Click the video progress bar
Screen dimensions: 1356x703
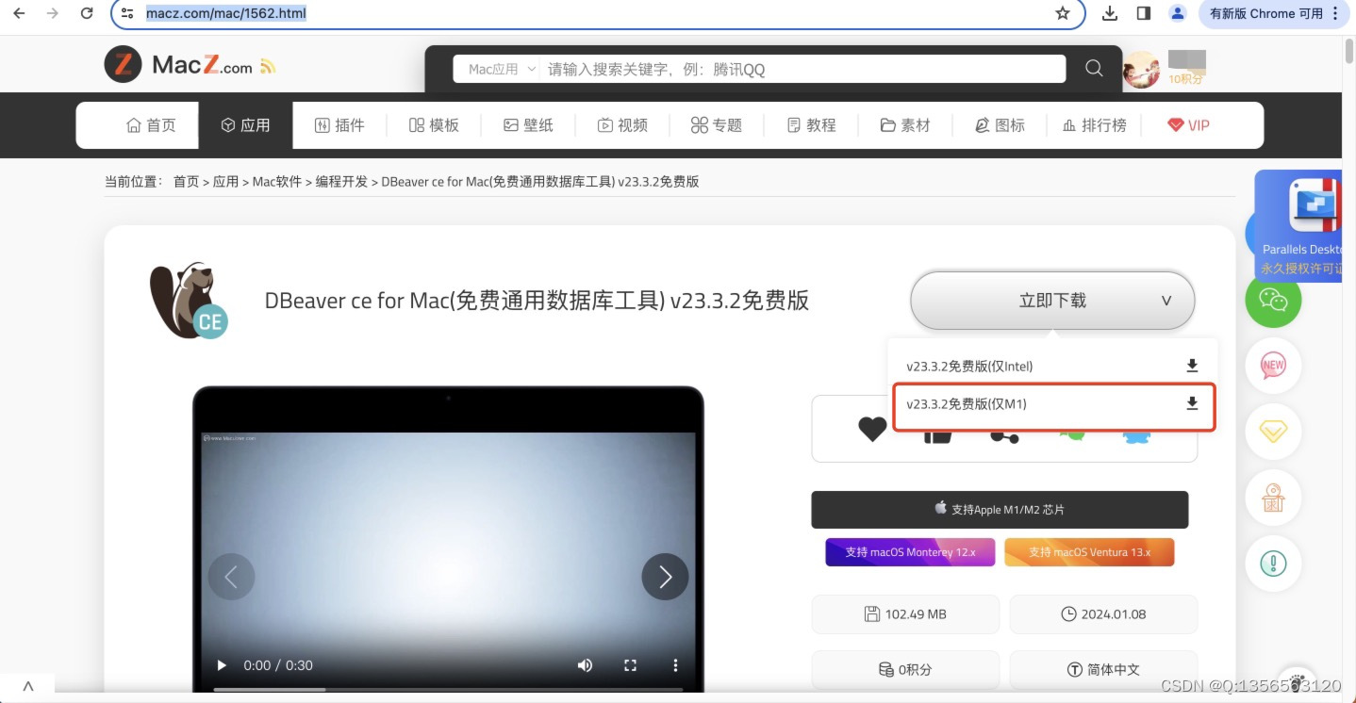(448, 689)
